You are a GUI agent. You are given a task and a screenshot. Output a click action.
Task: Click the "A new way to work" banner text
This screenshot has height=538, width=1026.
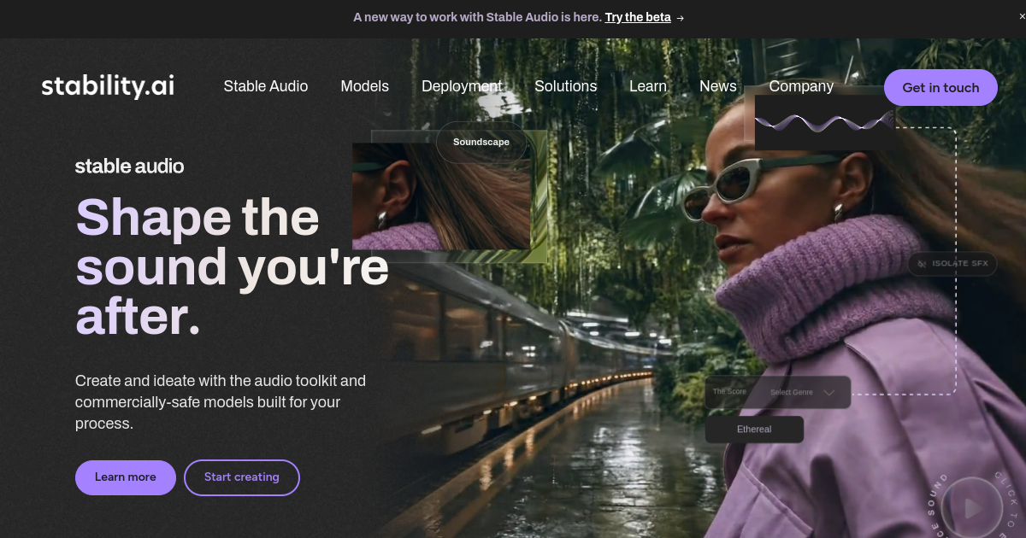click(x=477, y=17)
